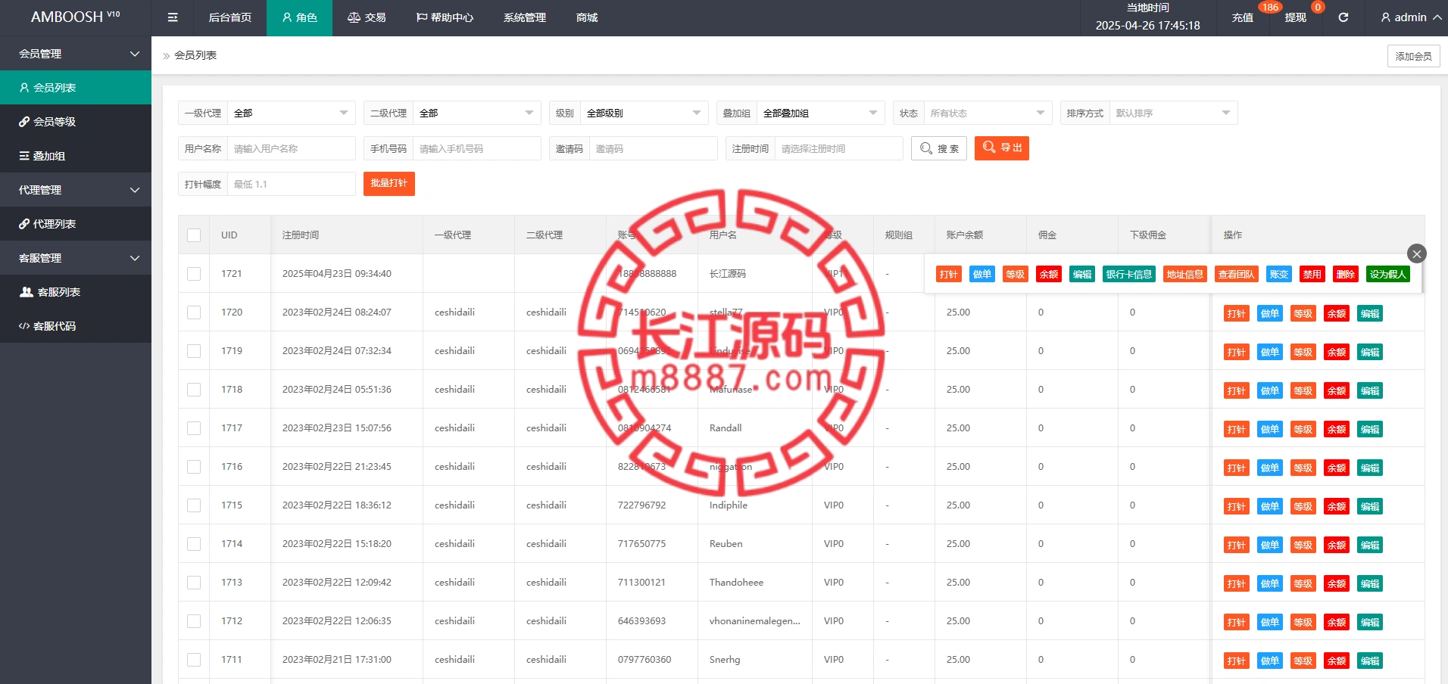Check the box for UID 1717

pyautogui.click(x=194, y=428)
